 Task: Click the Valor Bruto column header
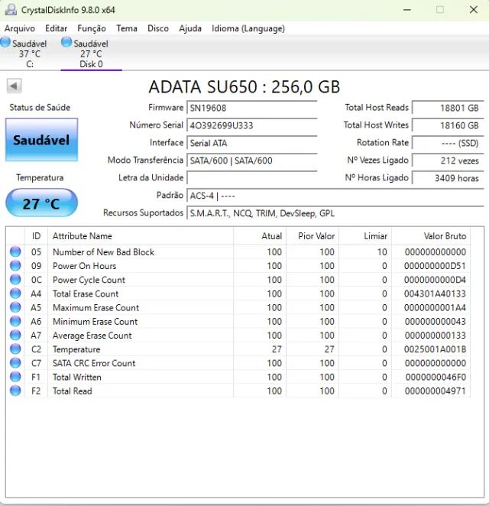click(x=431, y=236)
